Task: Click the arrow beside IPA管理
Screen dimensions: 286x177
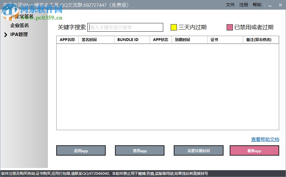Action: 6,35
